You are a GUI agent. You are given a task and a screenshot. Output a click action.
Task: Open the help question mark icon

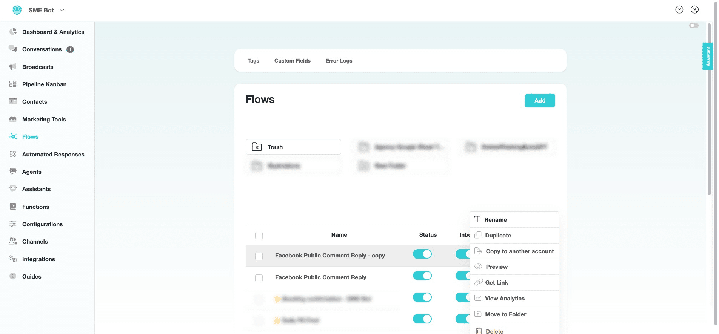pos(679,10)
